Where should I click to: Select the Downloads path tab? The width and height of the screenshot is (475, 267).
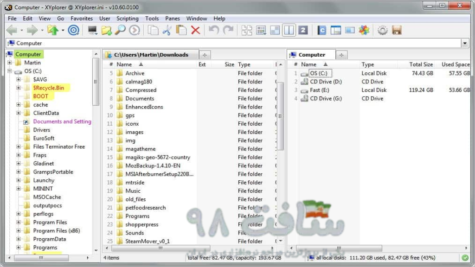pos(151,55)
